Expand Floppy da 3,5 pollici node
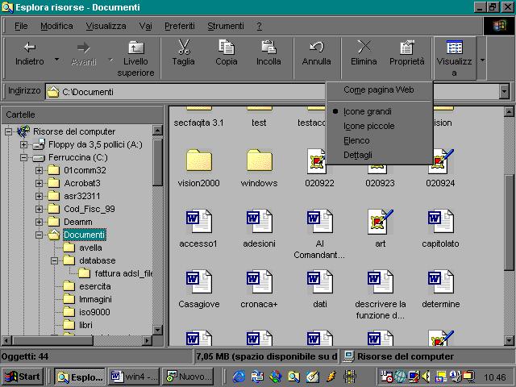The image size is (516, 387). [x=23, y=144]
